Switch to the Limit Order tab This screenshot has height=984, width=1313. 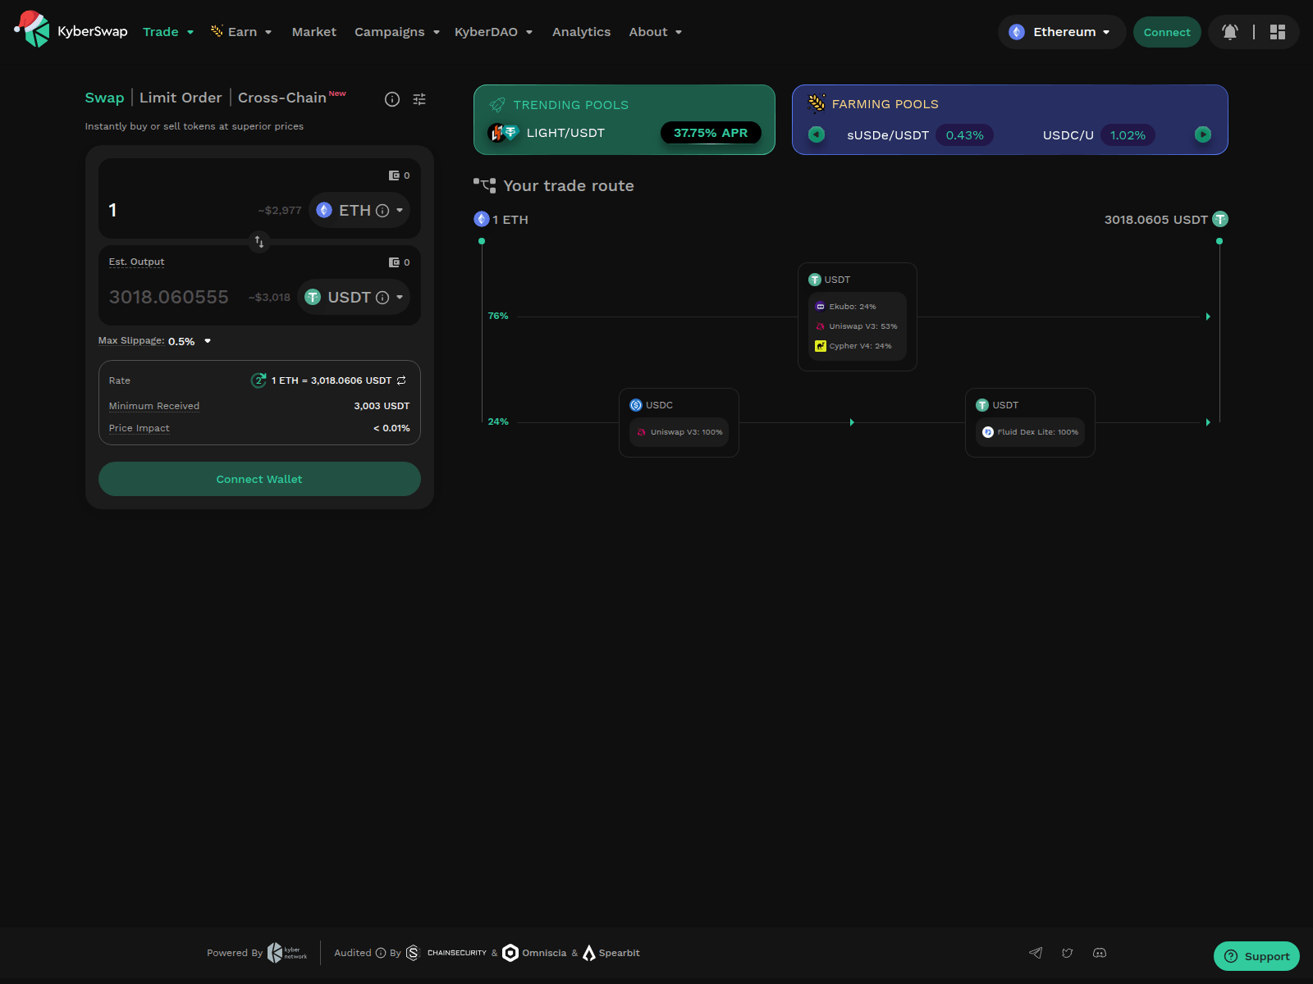click(181, 98)
